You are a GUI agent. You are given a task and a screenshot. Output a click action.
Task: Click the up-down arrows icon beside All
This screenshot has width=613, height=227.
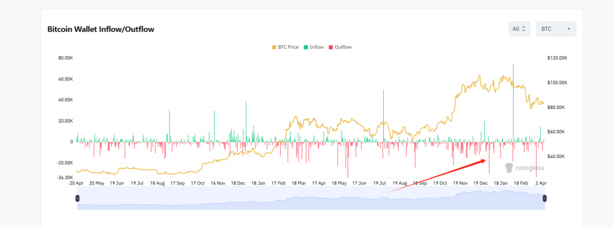[x=524, y=28]
